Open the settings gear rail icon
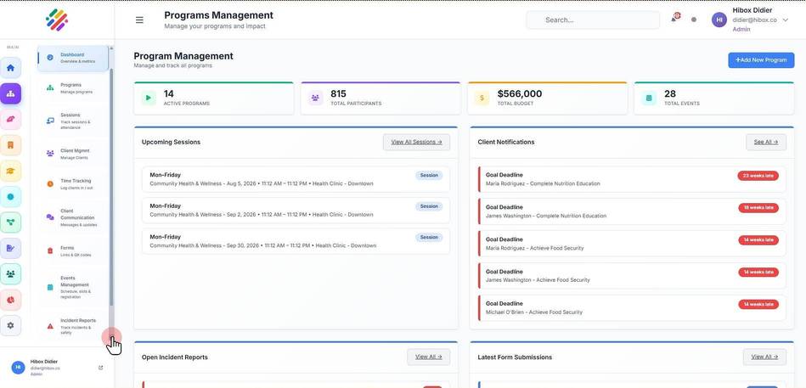The width and height of the screenshot is (806, 388). (x=11, y=325)
